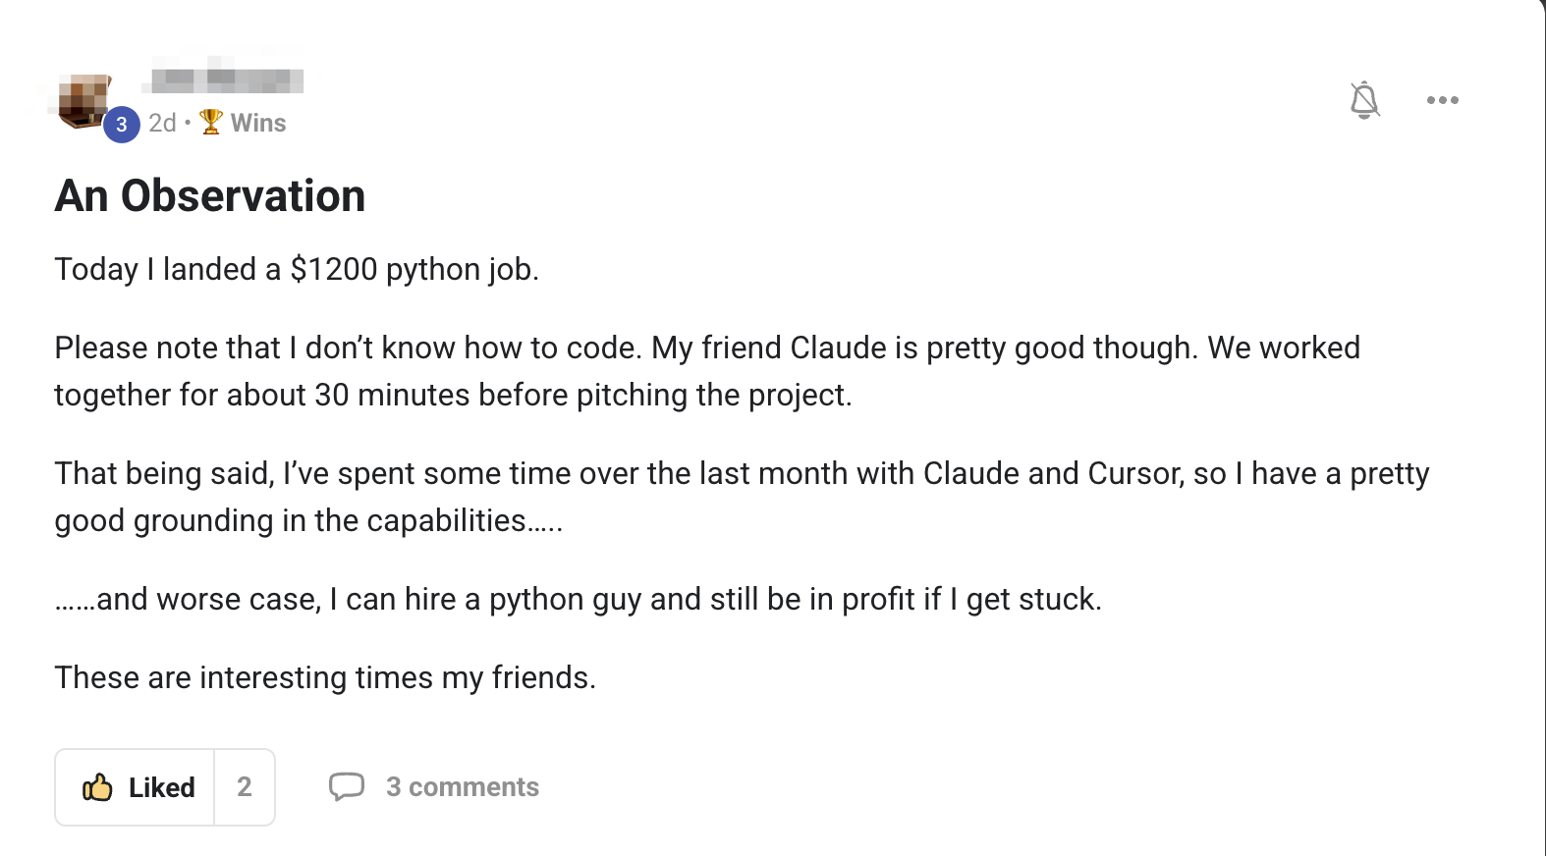Open the three-dot post options menu
The height and width of the screenshot is (856, 1546).
click(1442, 100)
